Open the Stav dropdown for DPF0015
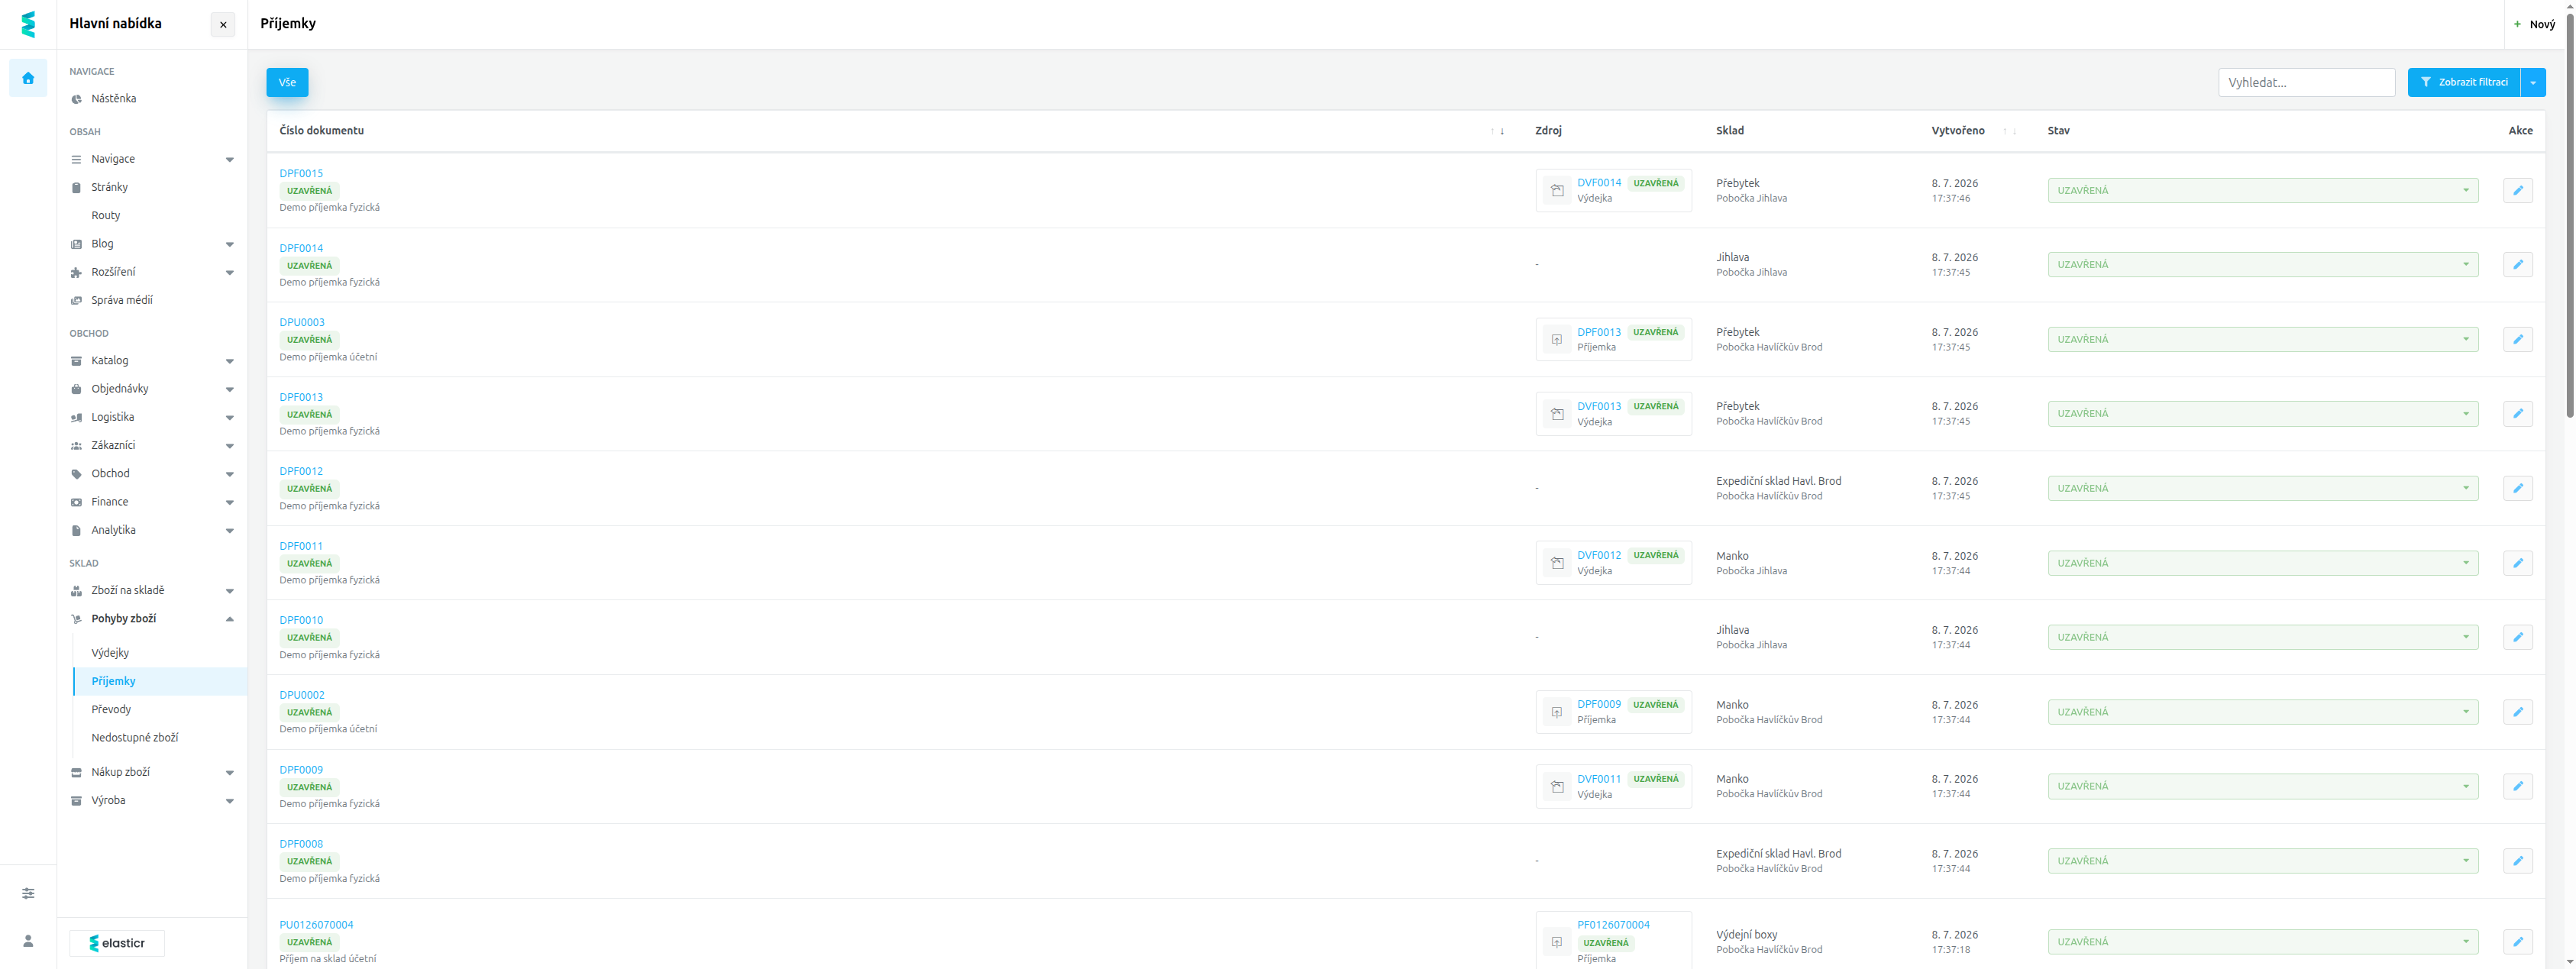 2263,190
